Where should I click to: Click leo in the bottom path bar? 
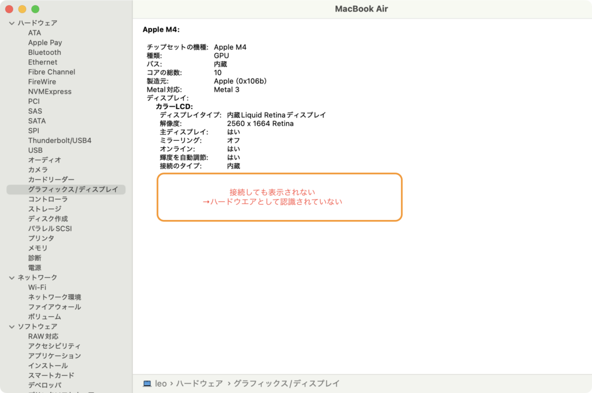(x=161, y=383)
